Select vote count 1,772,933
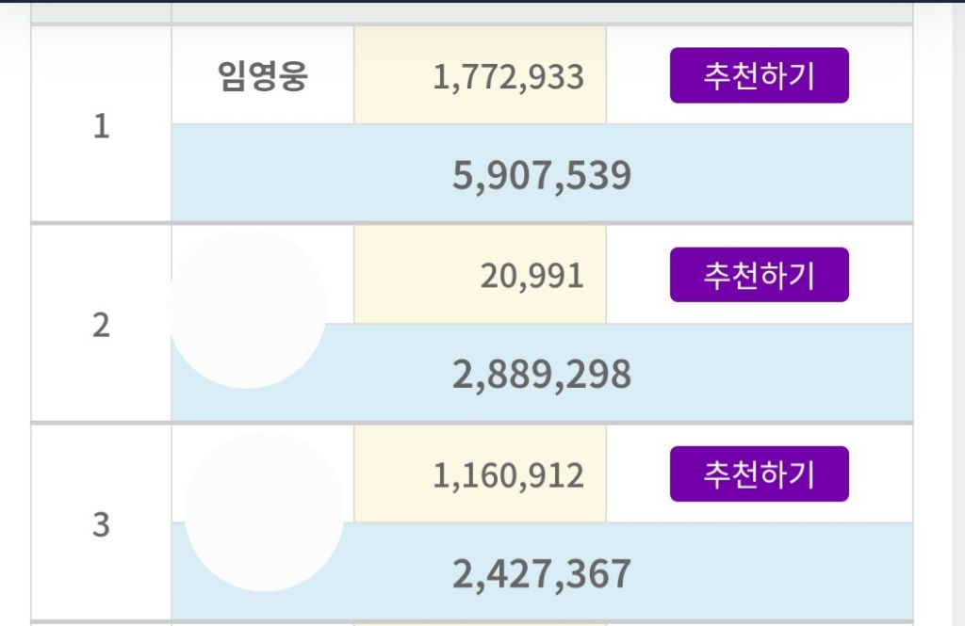The width and height of the screenshot is (965, 626). [x=508, y=77]
